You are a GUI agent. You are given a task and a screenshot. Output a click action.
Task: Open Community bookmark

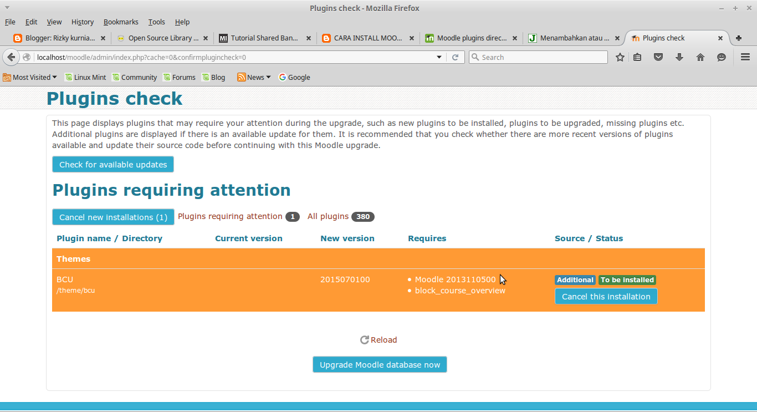pos(134,78)
